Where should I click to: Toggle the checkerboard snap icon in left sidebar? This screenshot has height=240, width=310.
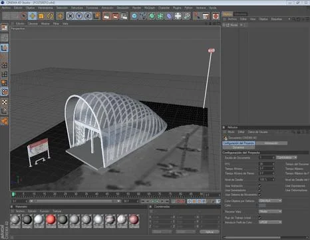tap(4, 102)
